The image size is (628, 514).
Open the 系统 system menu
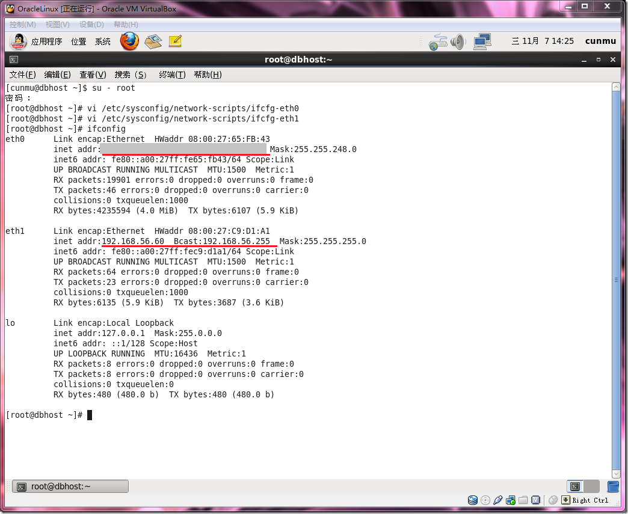pyautogui.click(x=102, y=41)
